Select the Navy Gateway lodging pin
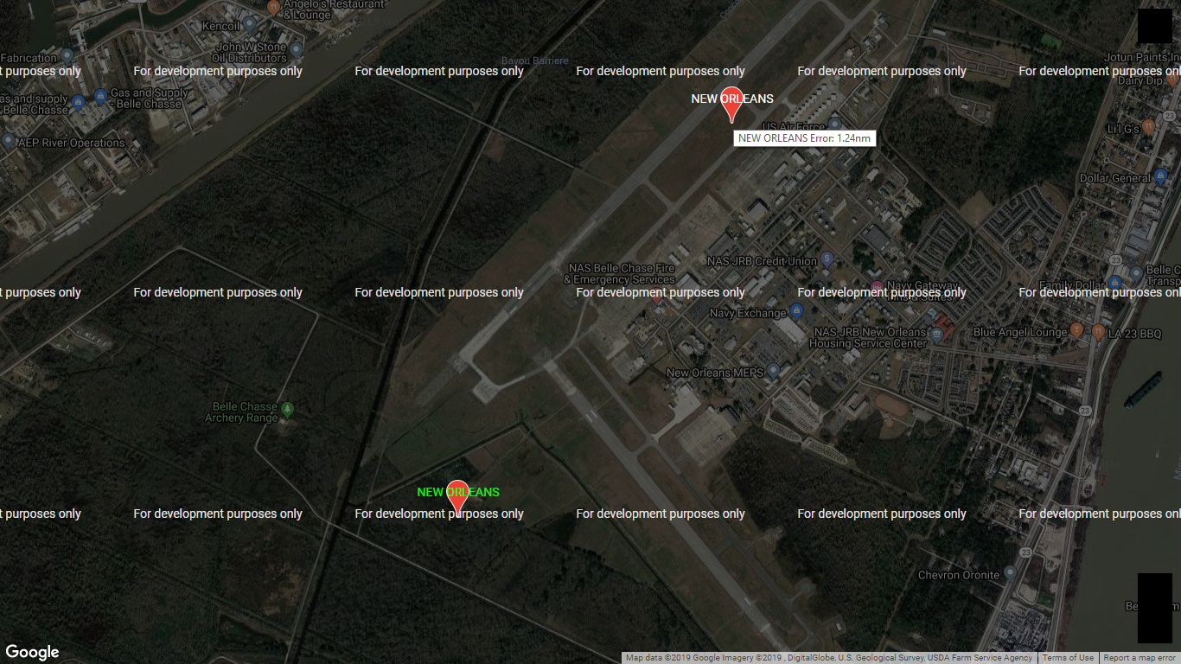This screenshot has width=1181, height=664. [877, 286]
